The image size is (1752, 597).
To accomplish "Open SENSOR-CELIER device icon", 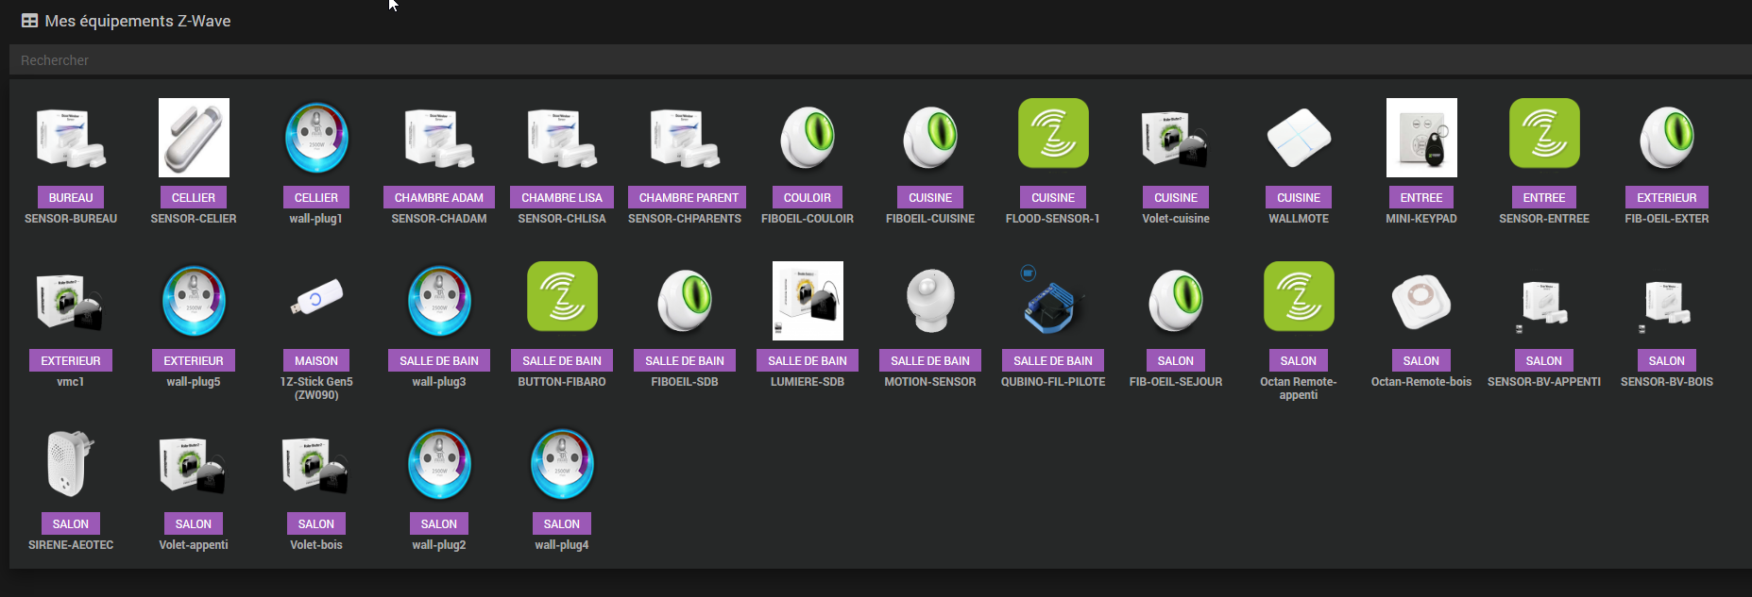I will click(194, 138).
